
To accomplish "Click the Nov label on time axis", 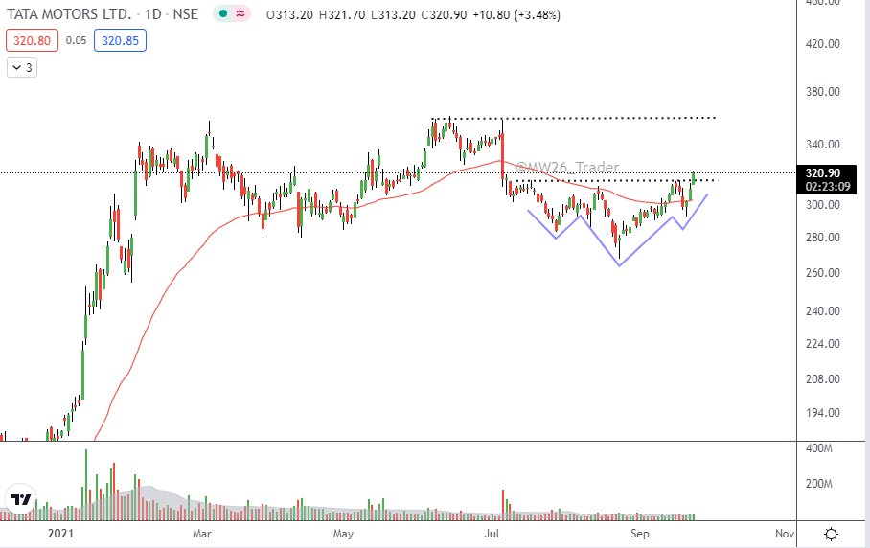I will 785,534.
